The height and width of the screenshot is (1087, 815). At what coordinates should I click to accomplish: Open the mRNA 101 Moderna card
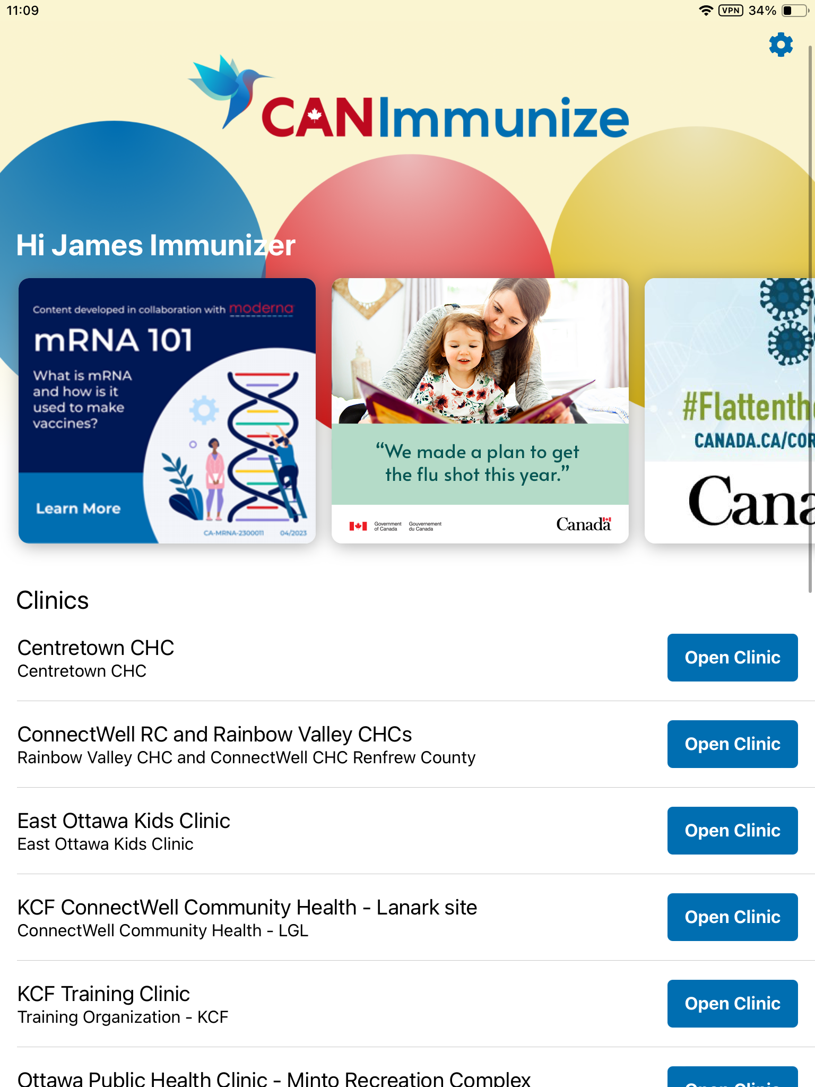click(167, 410)
